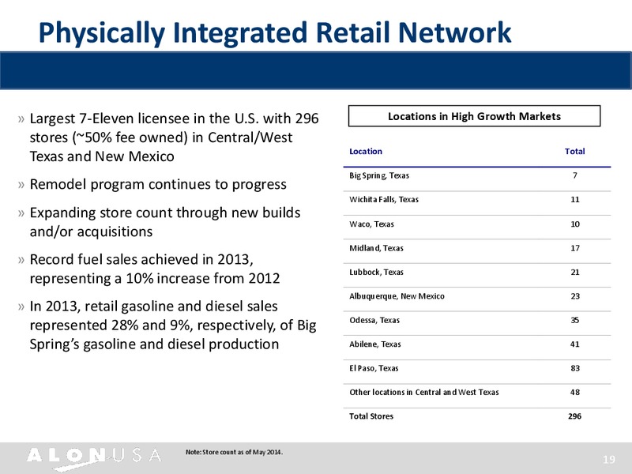
Task: Select the 'Lubbock, Texas' row label
Action: coord(376,273)
